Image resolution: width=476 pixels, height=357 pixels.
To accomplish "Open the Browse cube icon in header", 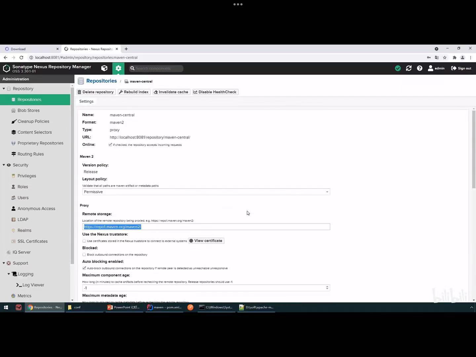I will [104, 68].
